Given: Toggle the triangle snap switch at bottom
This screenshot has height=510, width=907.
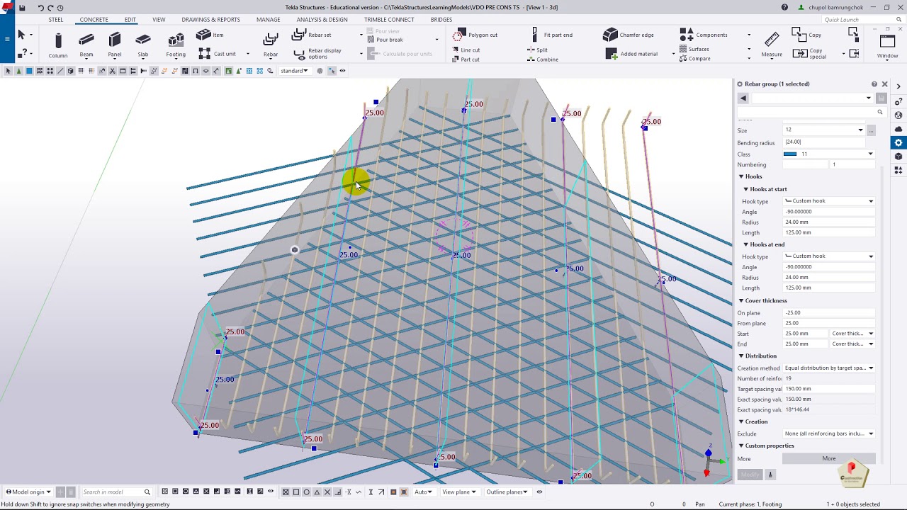Looking at the screenshot, I should click(x=317, y=492).
